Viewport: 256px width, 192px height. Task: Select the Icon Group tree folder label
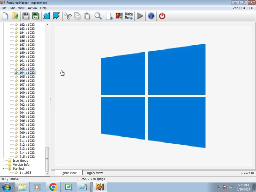[20, 161]
